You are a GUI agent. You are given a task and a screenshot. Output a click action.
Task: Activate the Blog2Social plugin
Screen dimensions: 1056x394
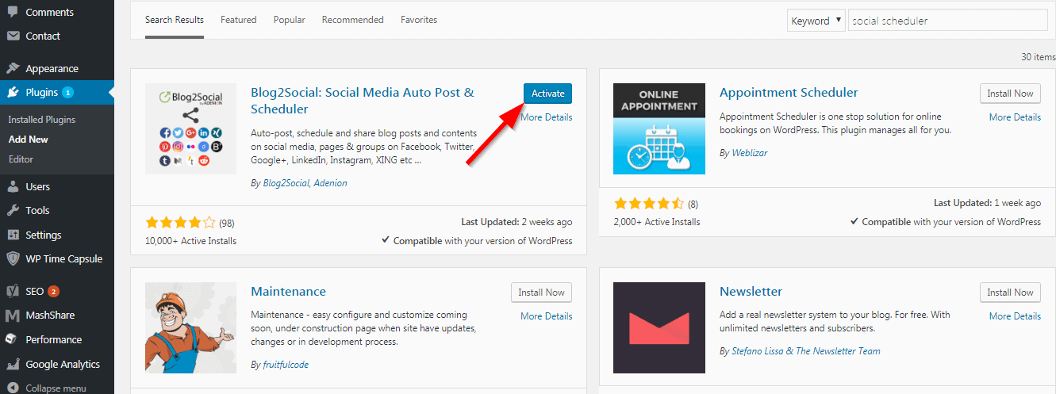point(547,94)
